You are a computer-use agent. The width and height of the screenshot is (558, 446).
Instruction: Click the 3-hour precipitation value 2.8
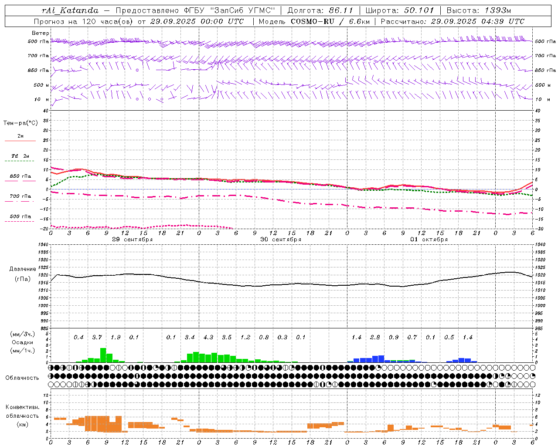pos(375,337)
